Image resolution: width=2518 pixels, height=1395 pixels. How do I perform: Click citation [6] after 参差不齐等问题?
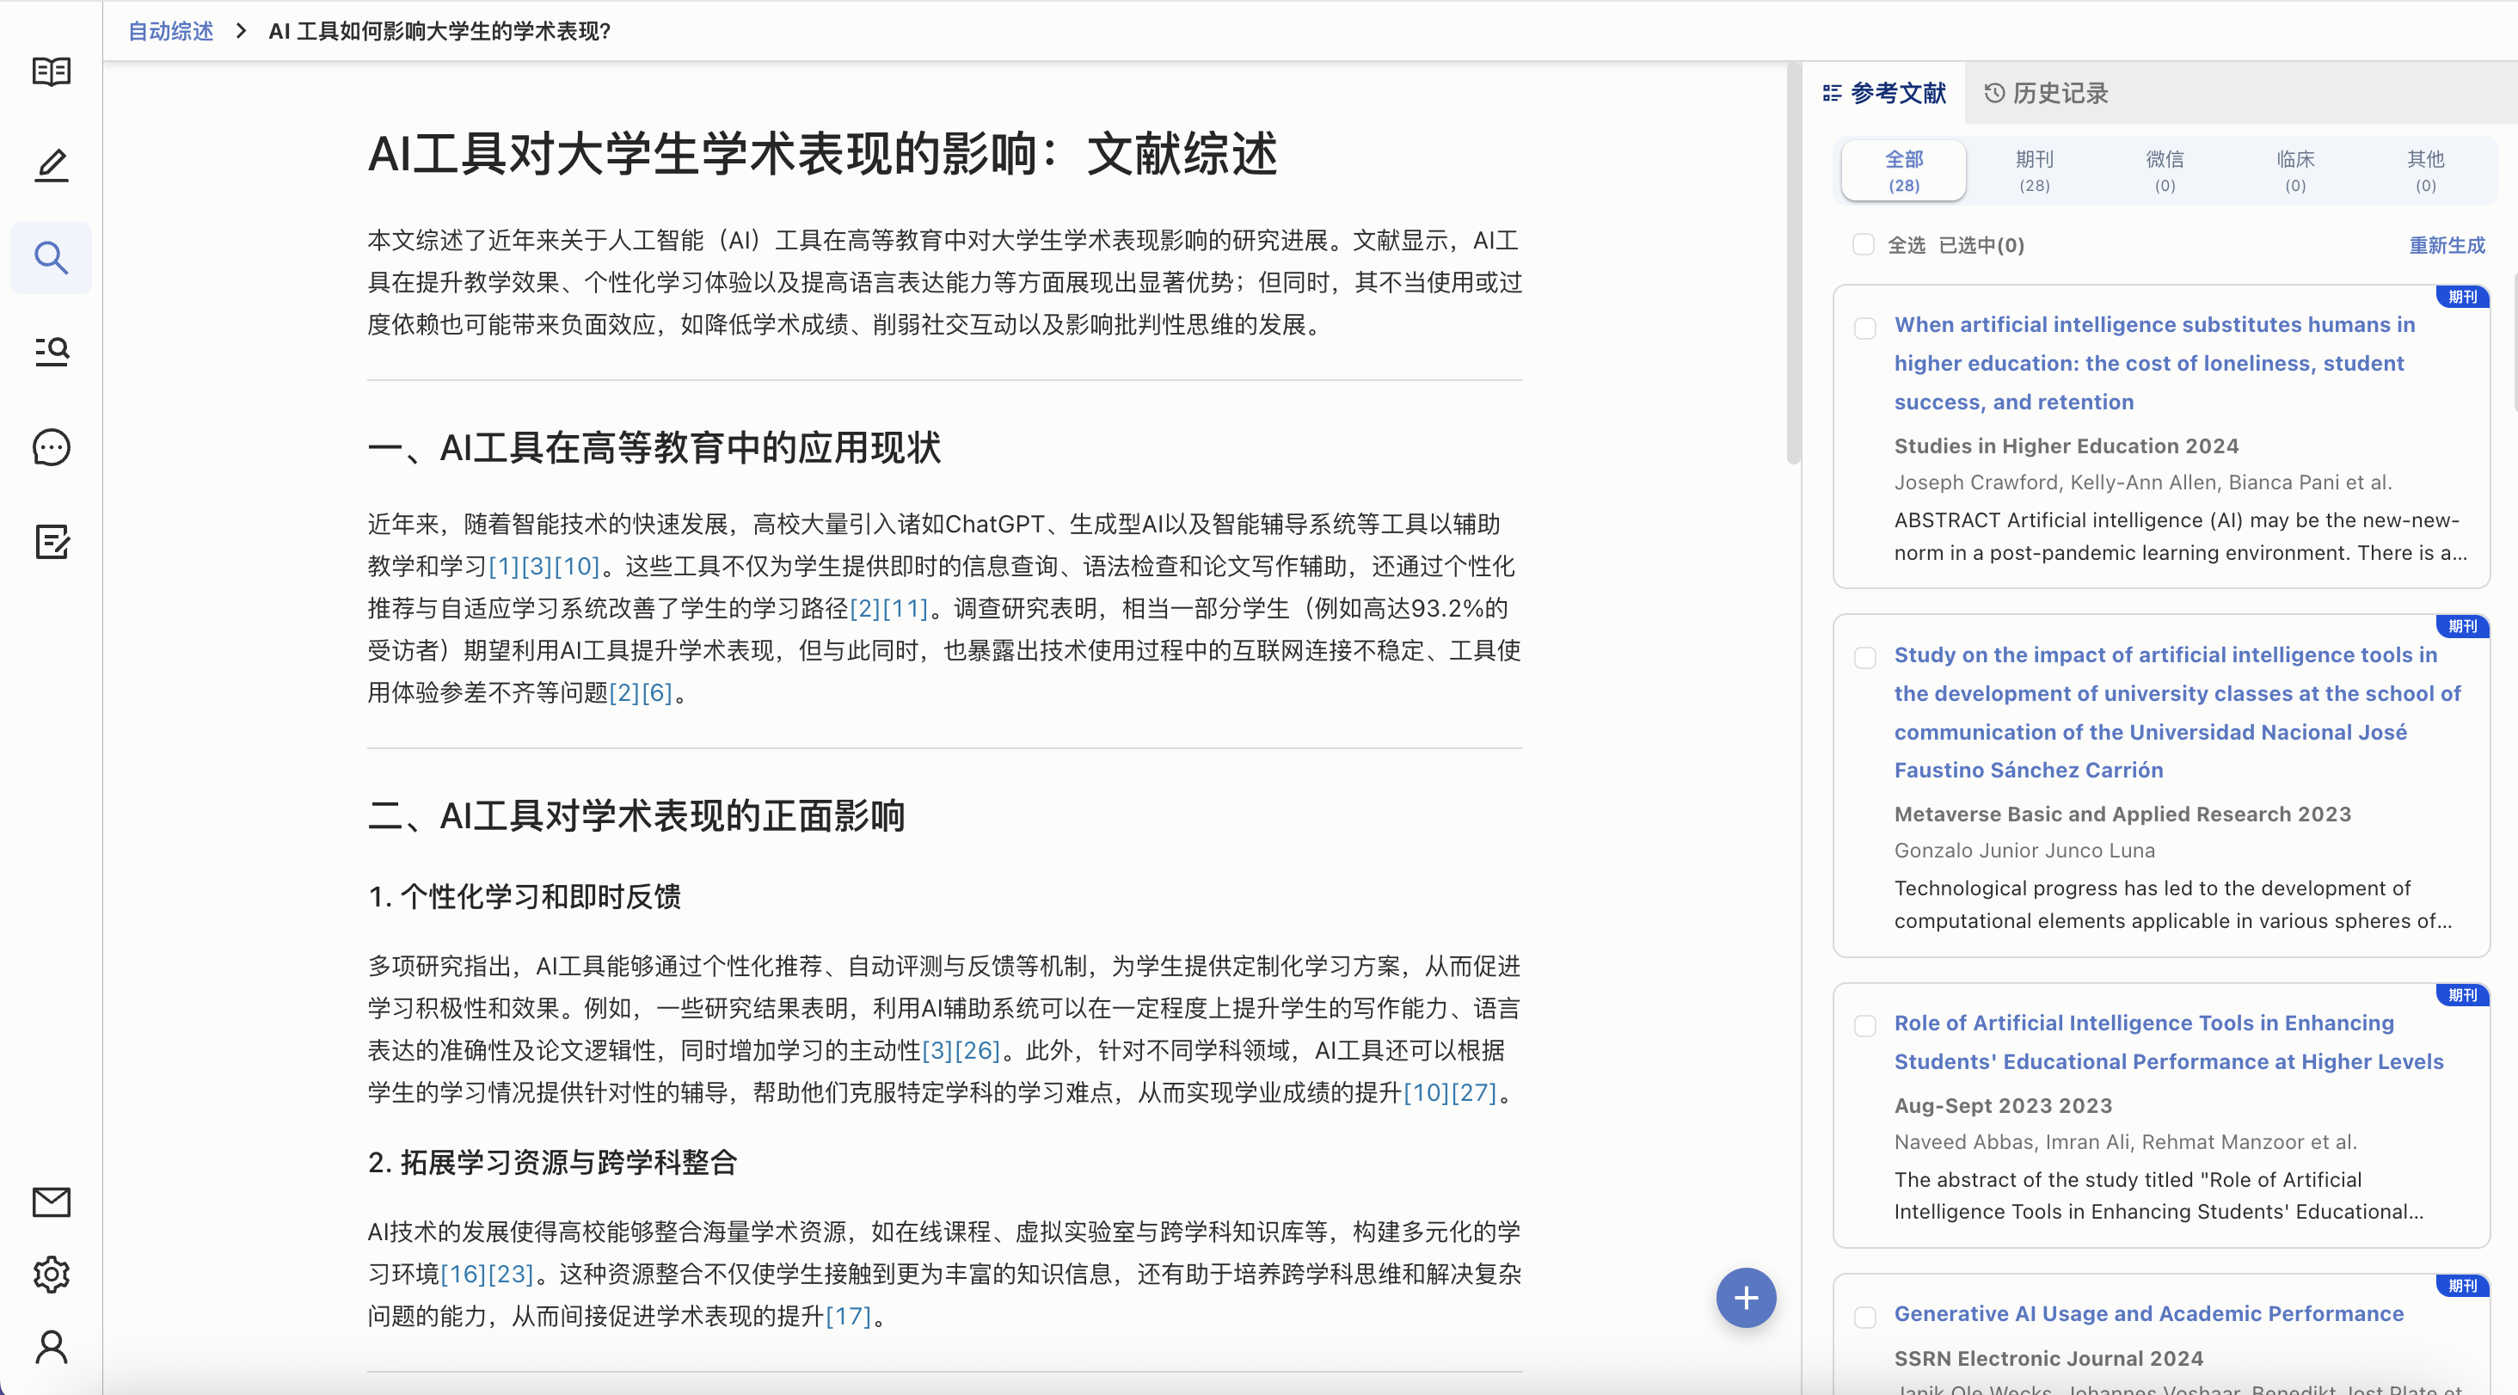(x=657, y=692)
